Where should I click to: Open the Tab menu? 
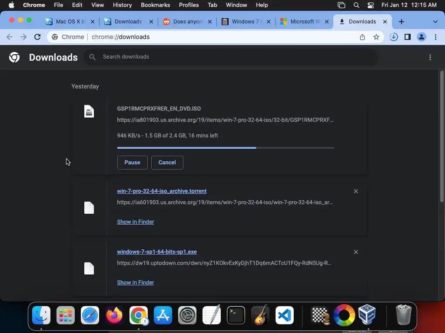(212, 5)
